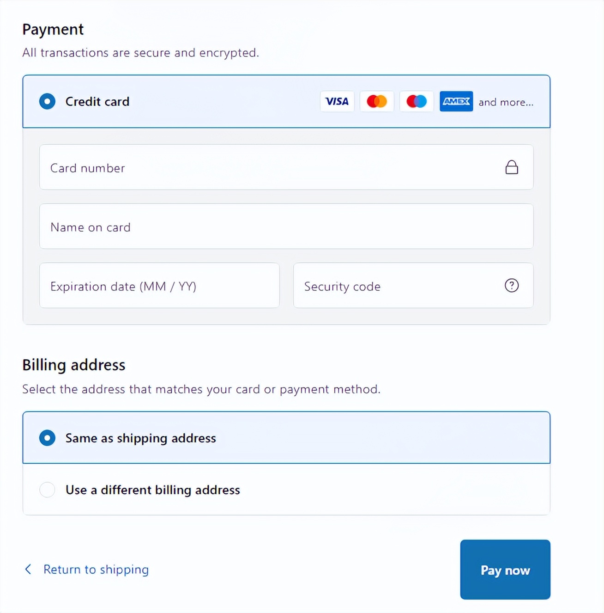Select the Credit card payment method

97,101
